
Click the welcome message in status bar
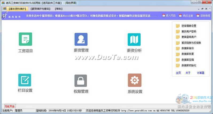[x=137, y=111]
